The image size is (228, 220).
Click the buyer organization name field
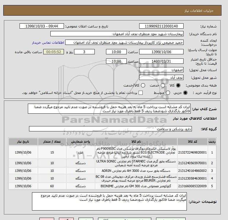(117, 34)
